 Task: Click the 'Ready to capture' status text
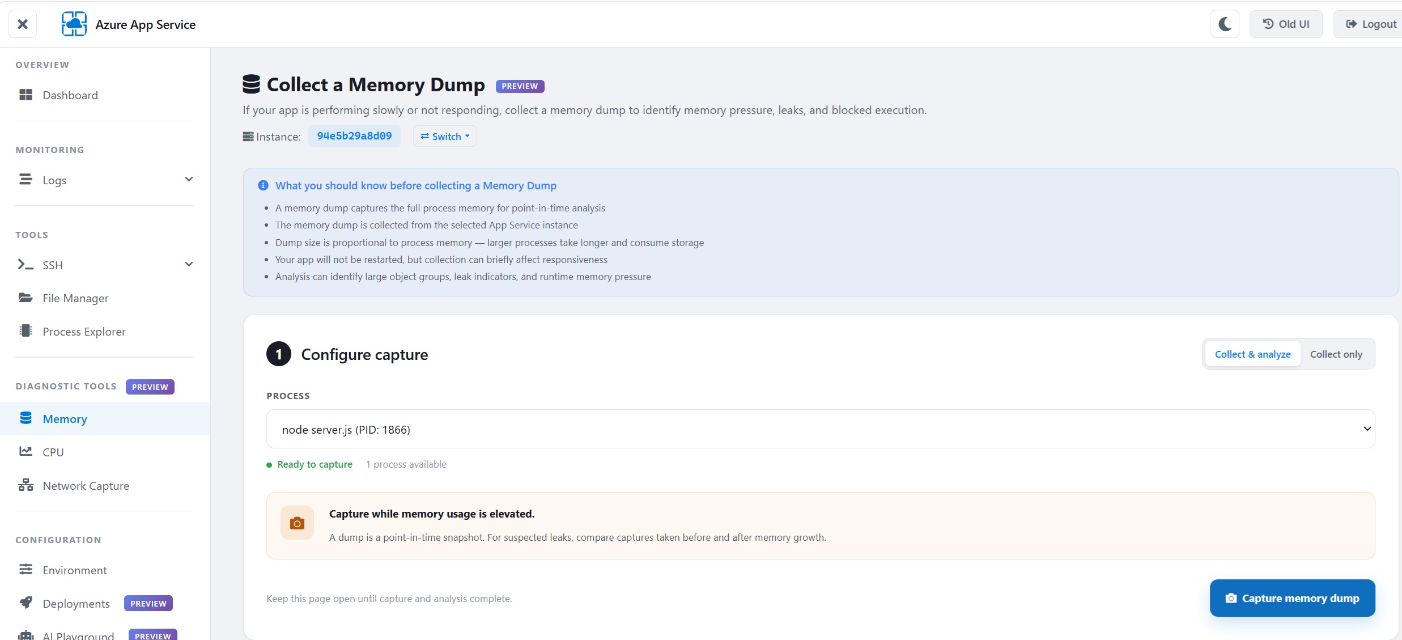315,464
